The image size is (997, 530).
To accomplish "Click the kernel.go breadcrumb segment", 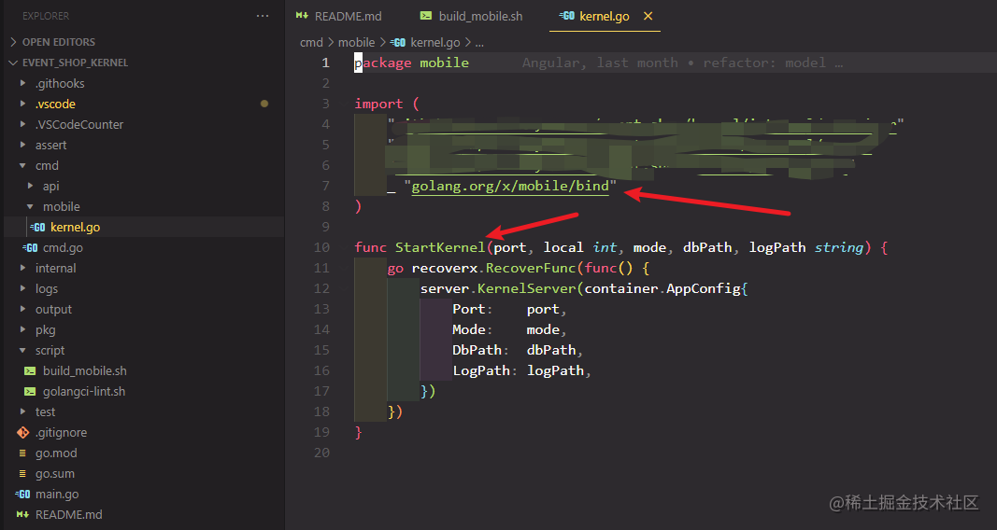I will 434,43.
